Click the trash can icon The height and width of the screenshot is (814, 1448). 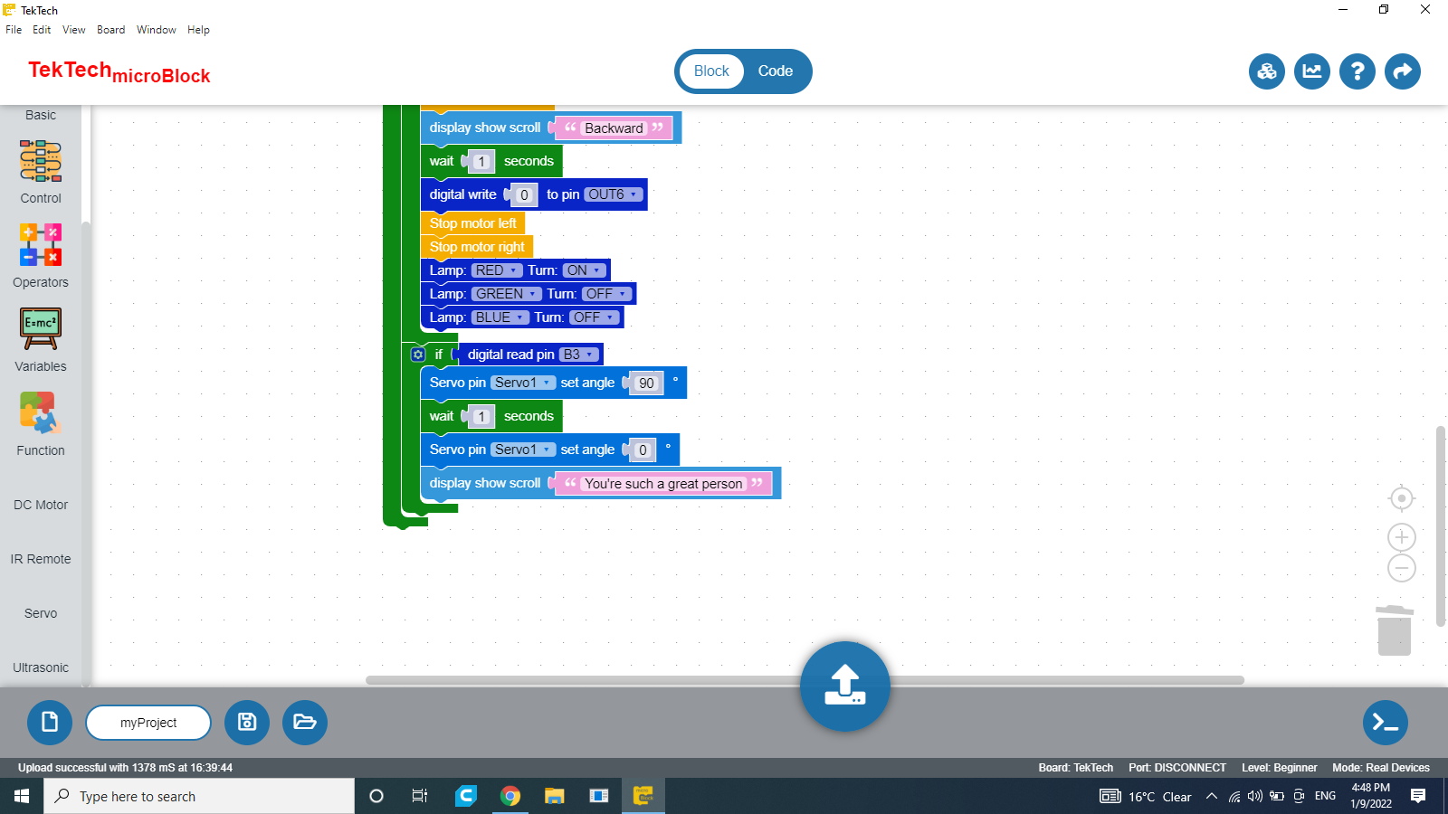coord(1395,630)
